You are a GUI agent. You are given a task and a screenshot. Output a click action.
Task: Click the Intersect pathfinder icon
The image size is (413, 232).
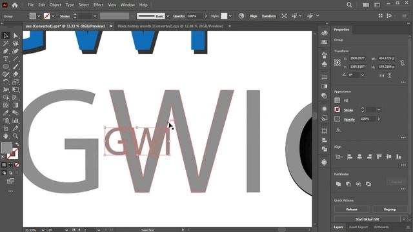pos(359,184)
